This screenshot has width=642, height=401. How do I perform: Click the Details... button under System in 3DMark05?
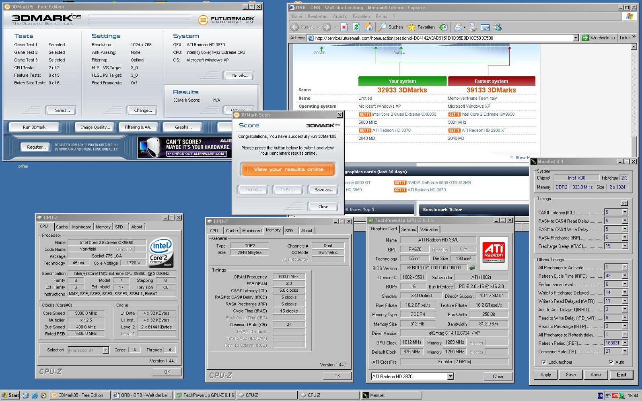240,76
